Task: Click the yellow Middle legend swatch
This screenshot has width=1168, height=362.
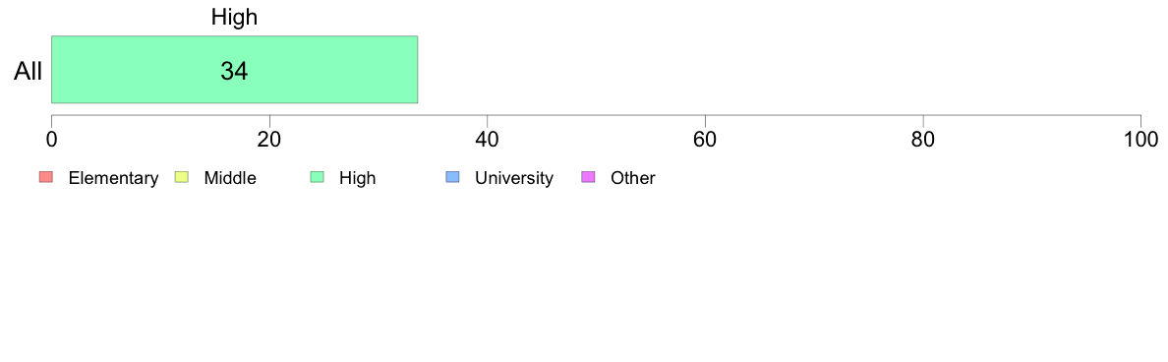Action: (181, 177)
